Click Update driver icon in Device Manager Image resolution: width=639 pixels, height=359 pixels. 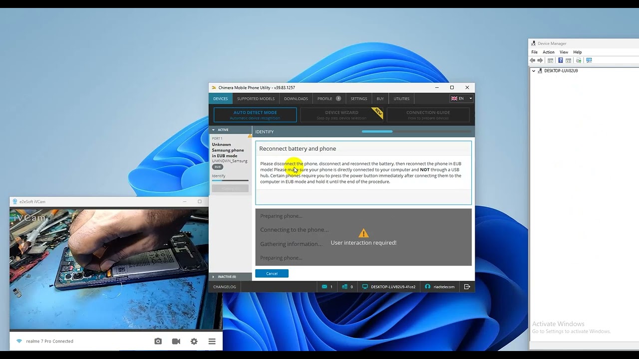pyautogui.click(x=579, y=60)
